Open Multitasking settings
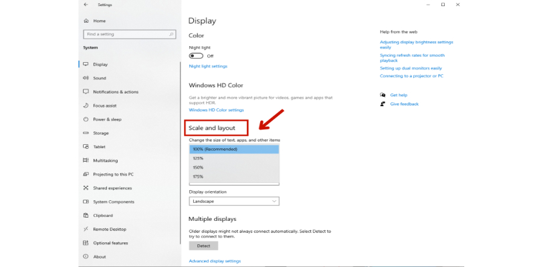Image resolution: width=535 pixels, height=267 pixels. point(106,160)
